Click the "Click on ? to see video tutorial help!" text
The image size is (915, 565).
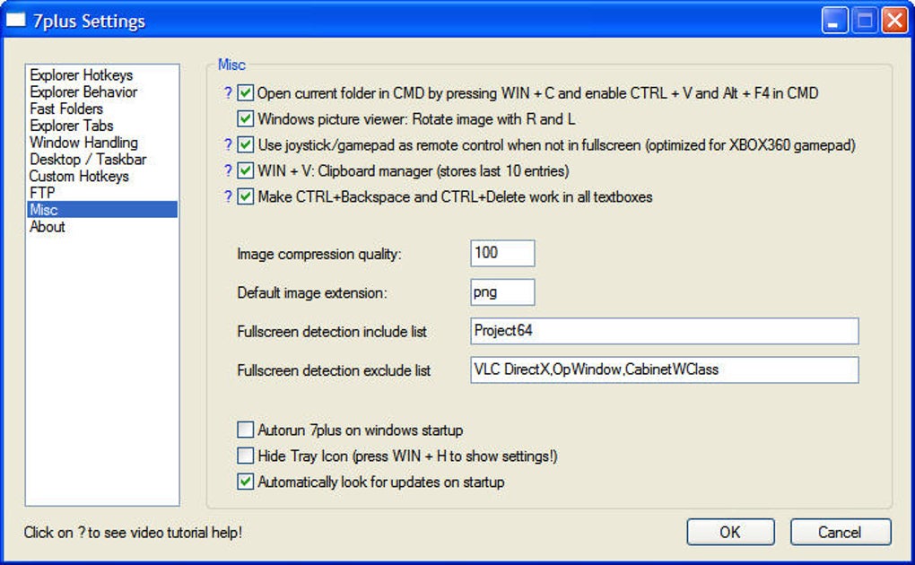click(133, 533)
